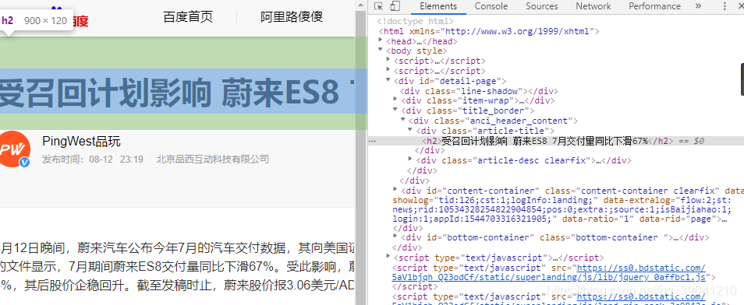This screenshot has width=744, height=305.
Task: Click the 百度首页 navigation link
Action: [x=188, y=17]
